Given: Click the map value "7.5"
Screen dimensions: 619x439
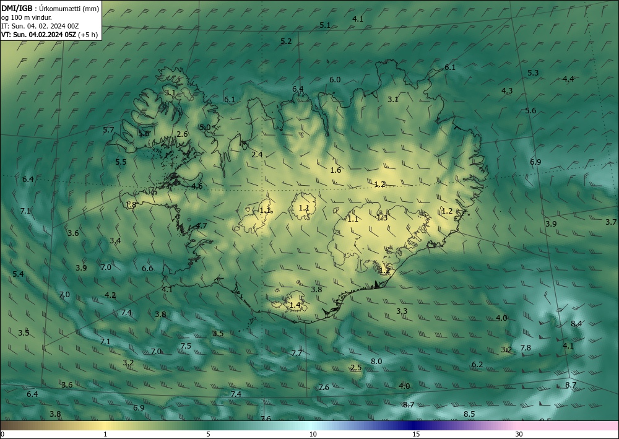Looking at the screenshot, I should [186, 346].
